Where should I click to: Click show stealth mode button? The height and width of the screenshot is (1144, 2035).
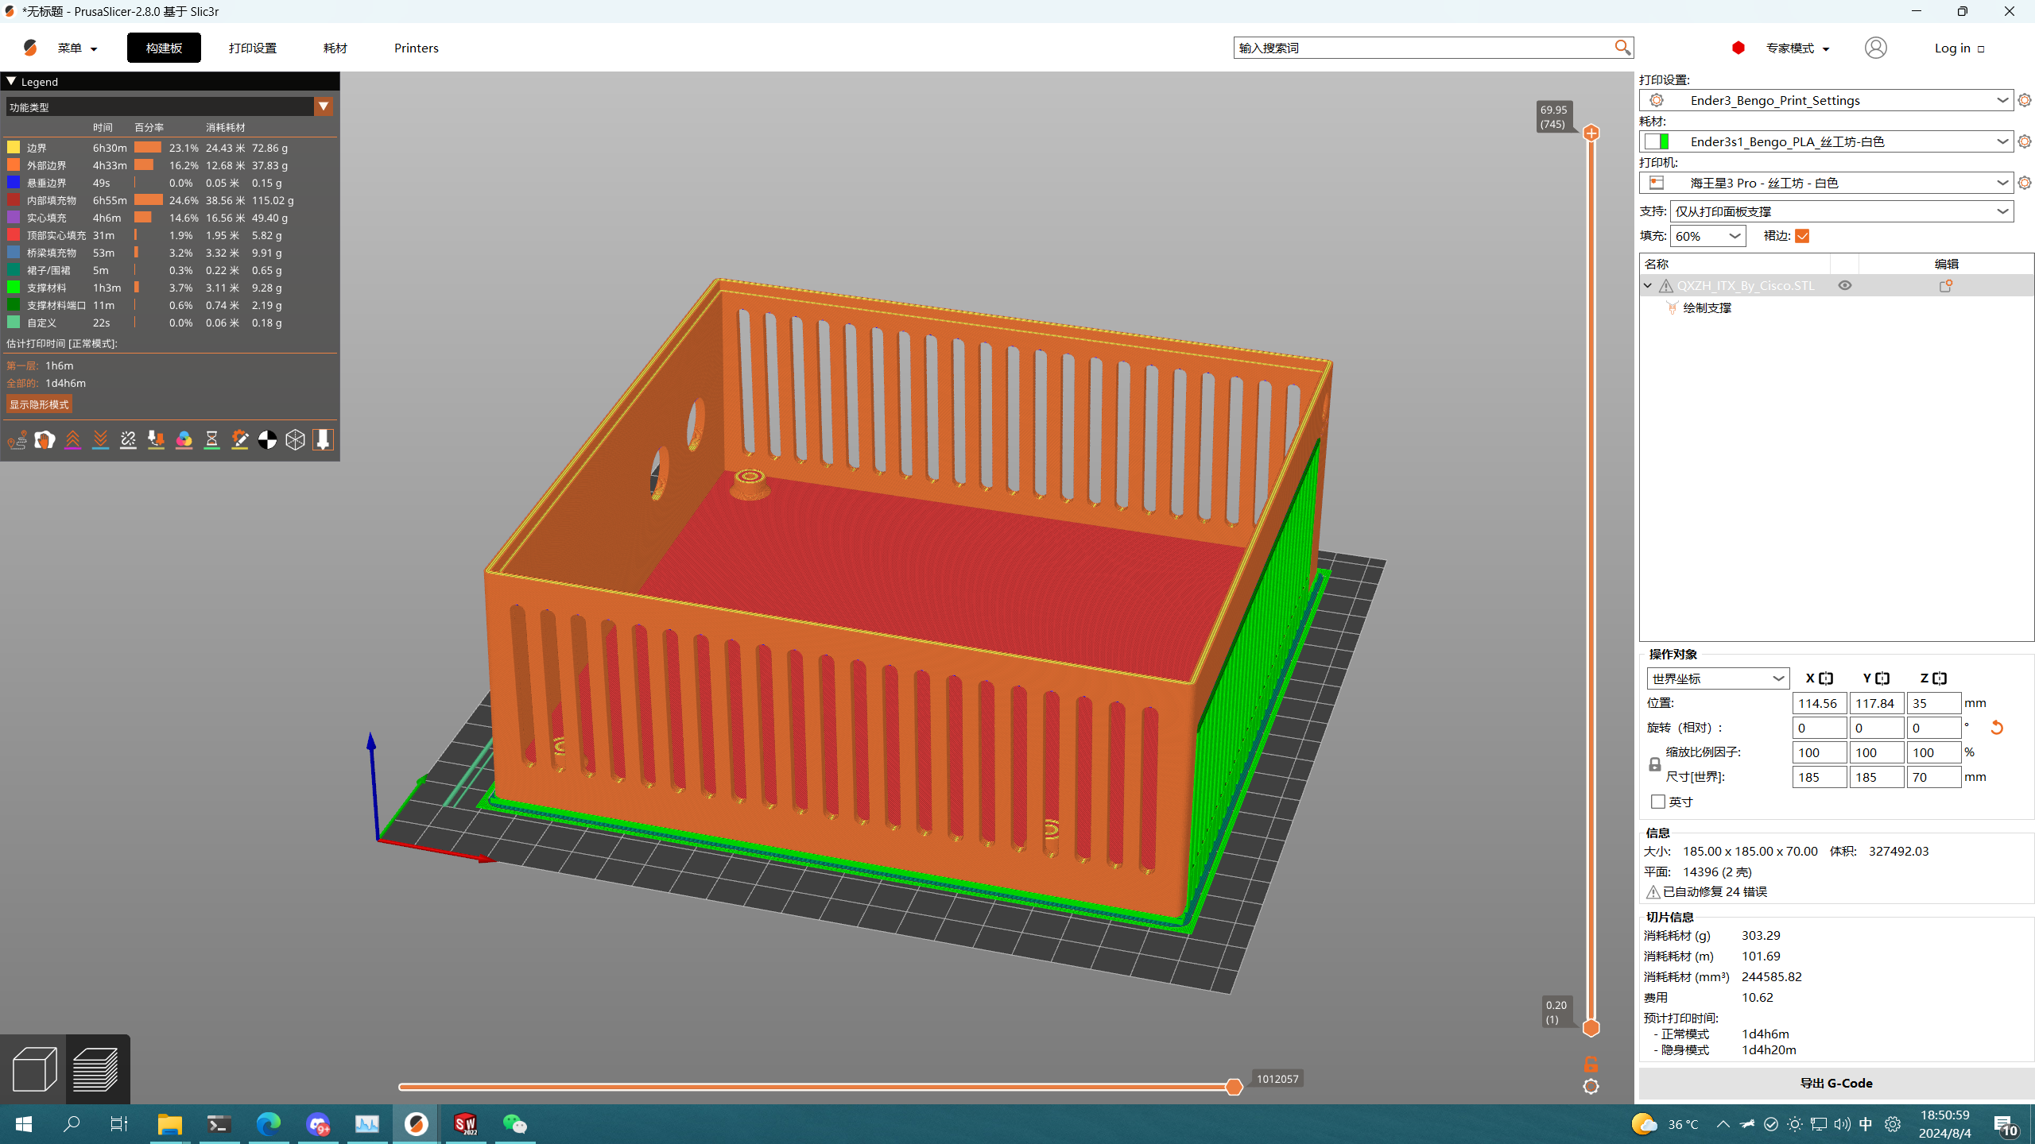point(39,404)
